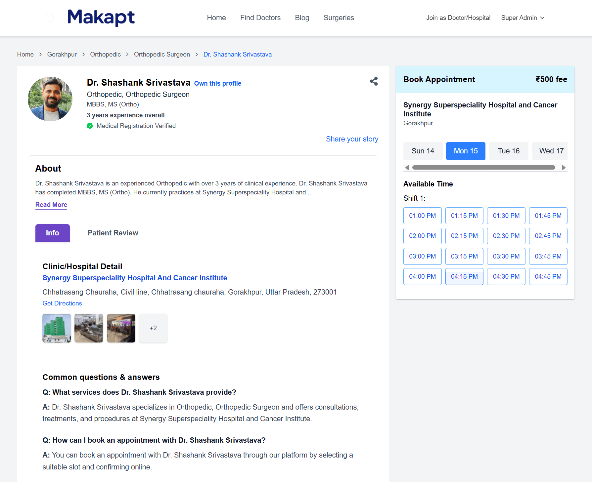The image size is (592, 482).
Task: Click the Get Directions link
Action: 62,303
